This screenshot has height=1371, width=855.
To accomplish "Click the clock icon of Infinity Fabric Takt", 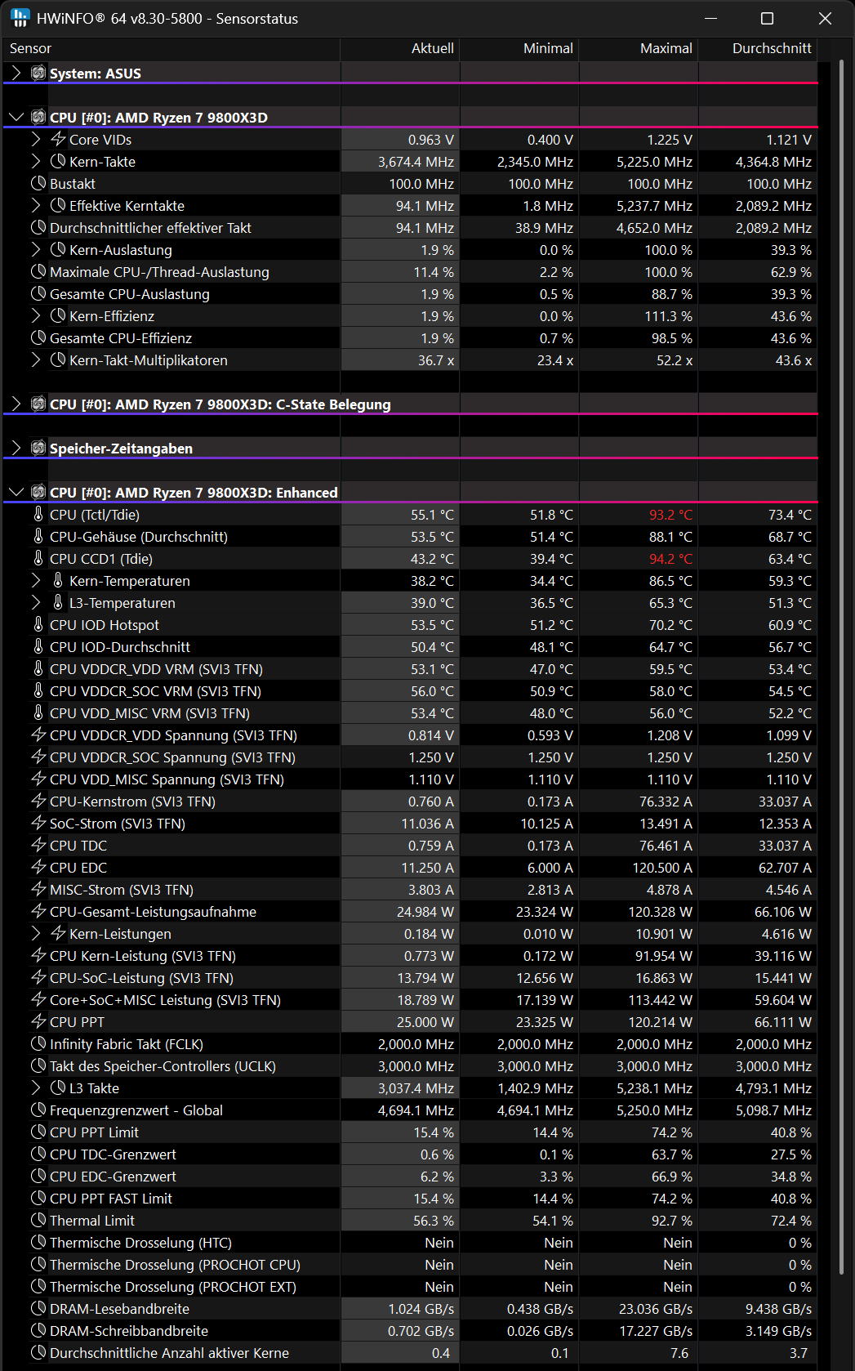I will tap(38, 1044).
